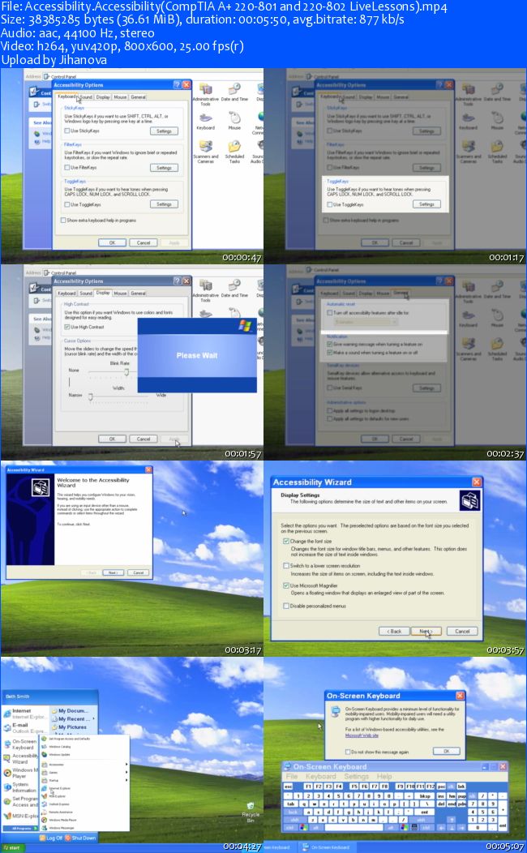This screenshot has width=527, height=853.
Task: Adjust the cursor Blink Rate slider
Action: (x=126, y=372)
